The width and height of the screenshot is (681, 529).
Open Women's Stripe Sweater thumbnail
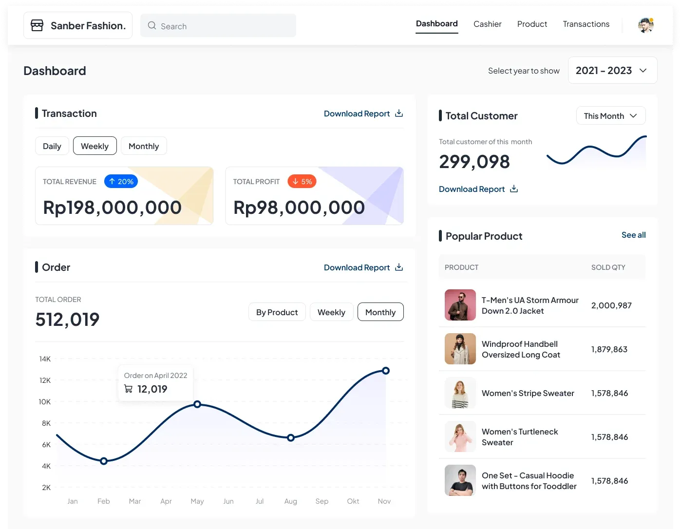460,393
